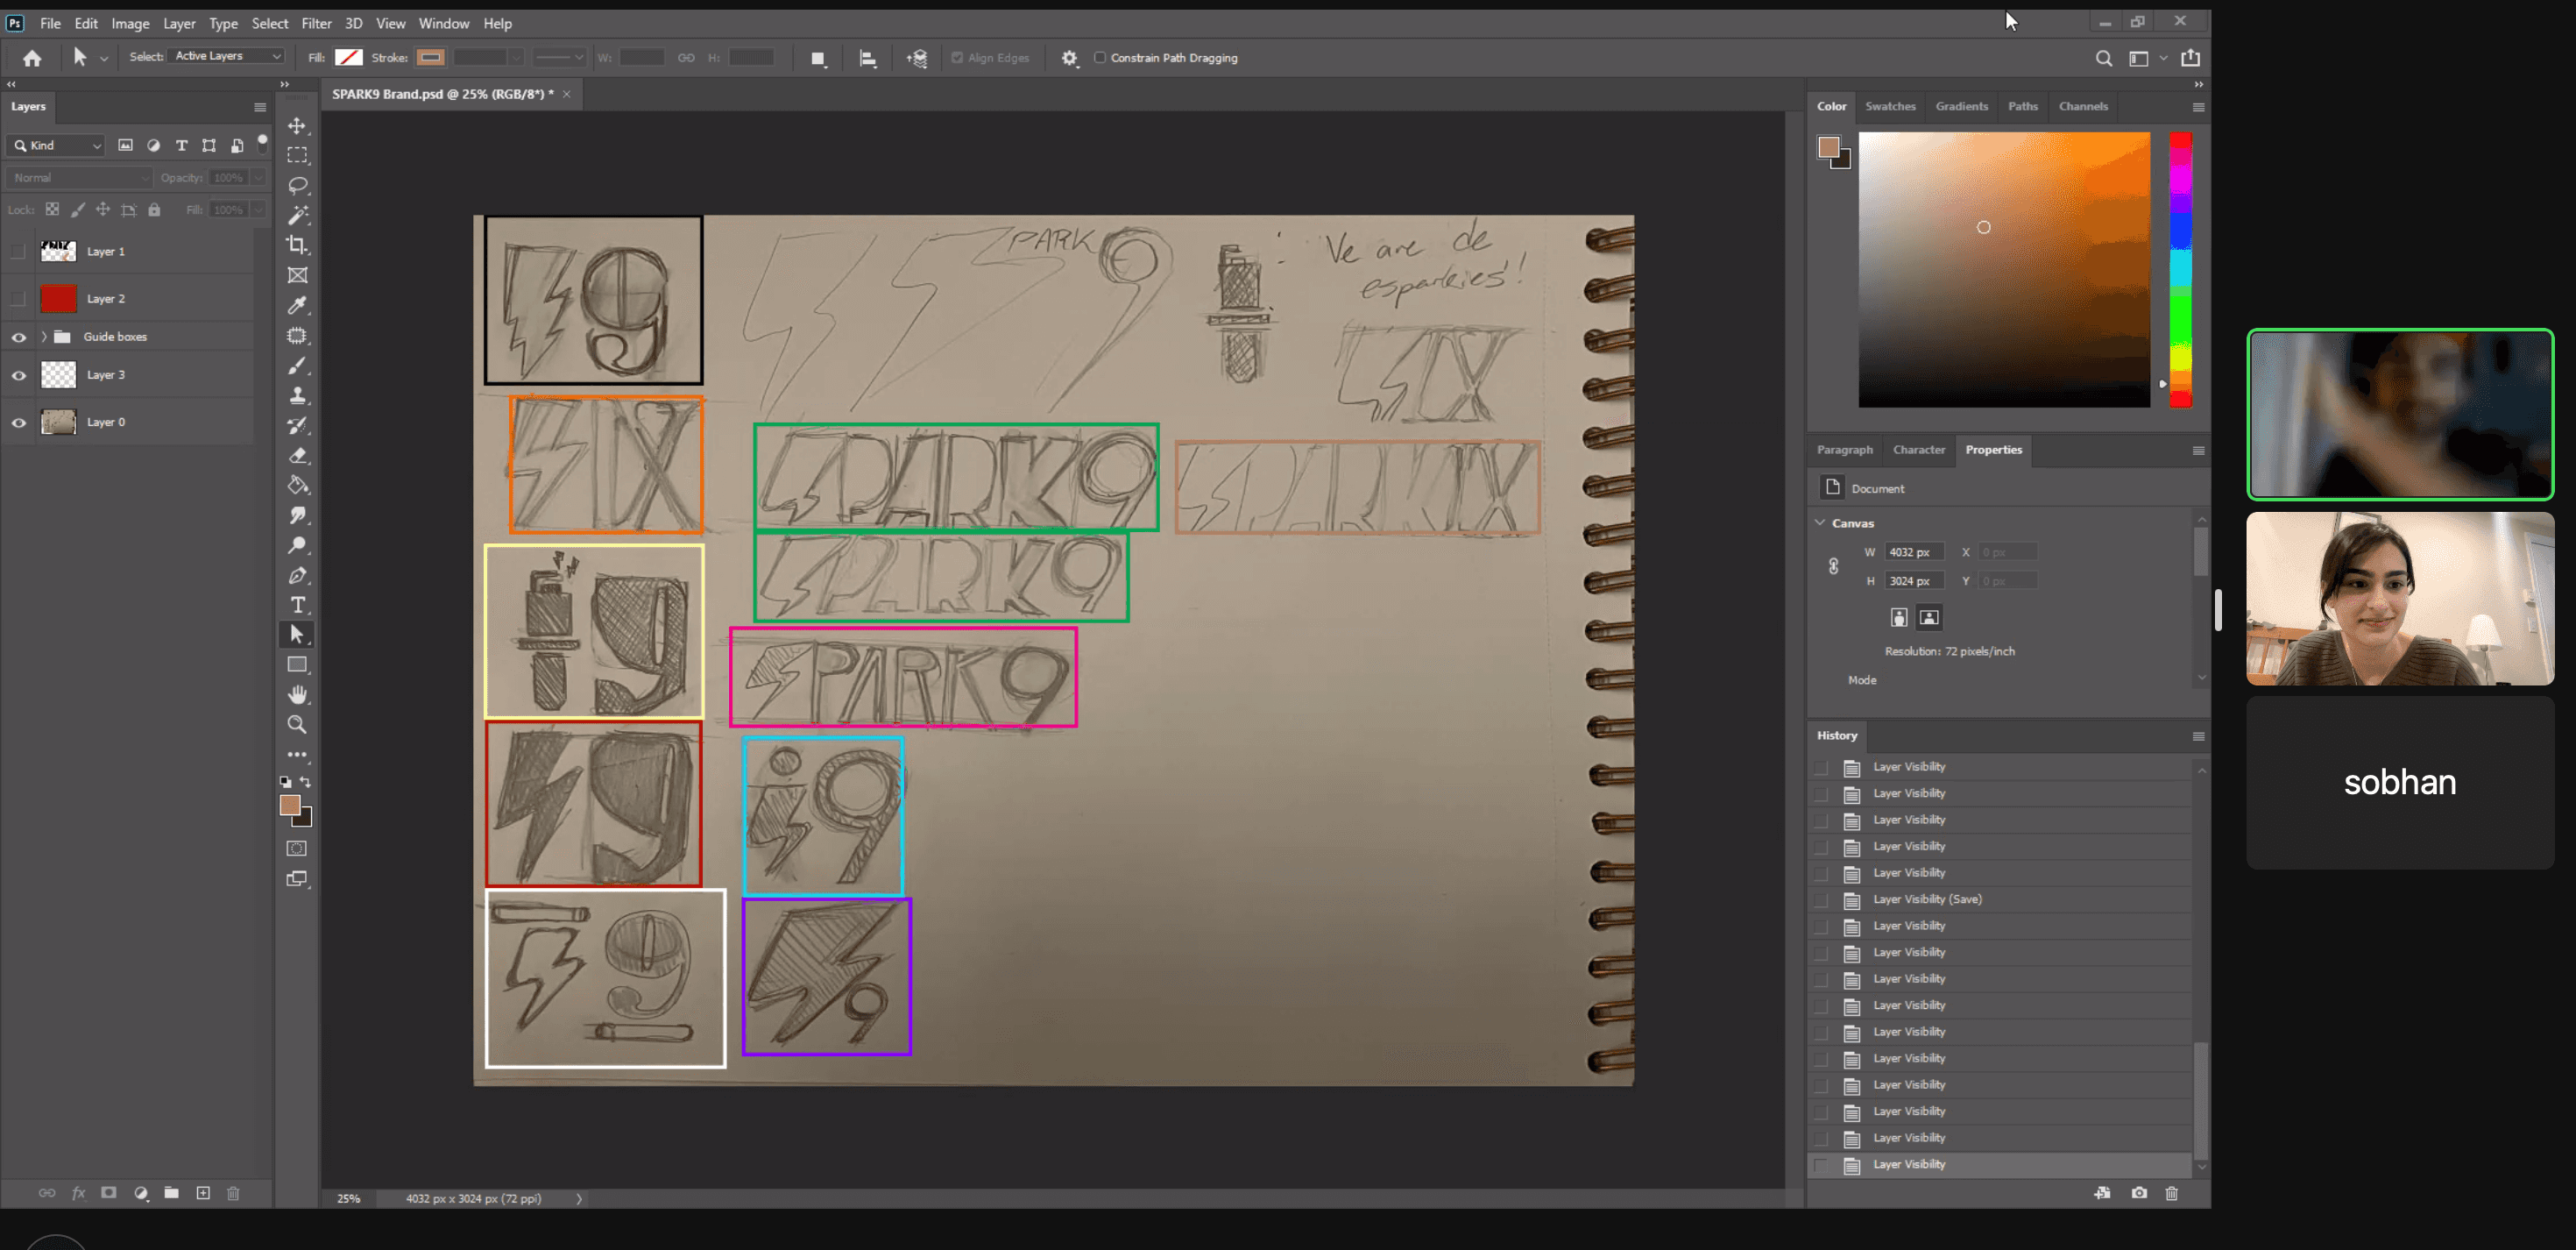Open the Filter menu

coord(316,23)
